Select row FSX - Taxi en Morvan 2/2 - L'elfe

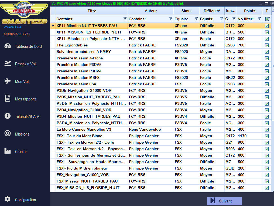[x=161, y=142]
